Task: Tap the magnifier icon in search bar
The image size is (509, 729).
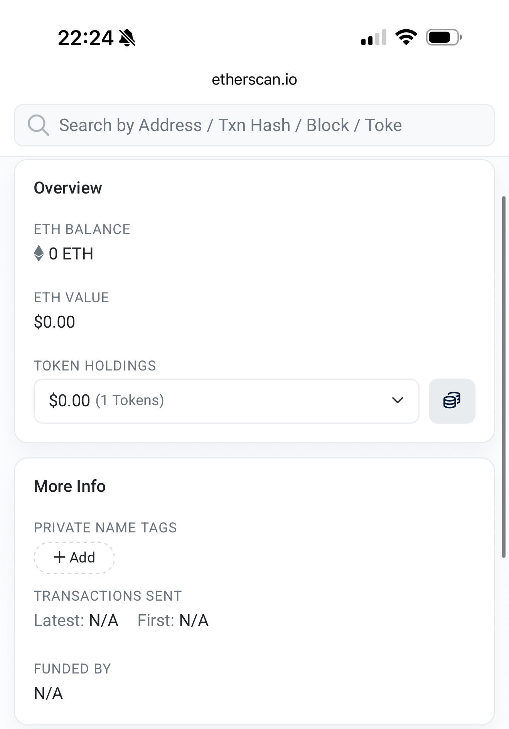Action: 38,125
